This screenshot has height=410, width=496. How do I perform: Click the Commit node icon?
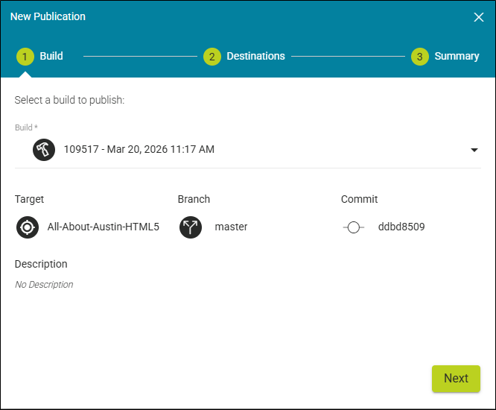[x=354, y=227]
